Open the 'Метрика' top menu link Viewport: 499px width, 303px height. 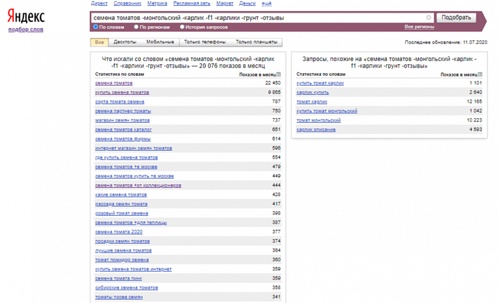(157, 3)
